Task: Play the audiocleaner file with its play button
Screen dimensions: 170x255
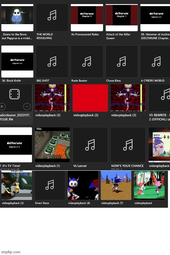Action: (x=2, y=107)
